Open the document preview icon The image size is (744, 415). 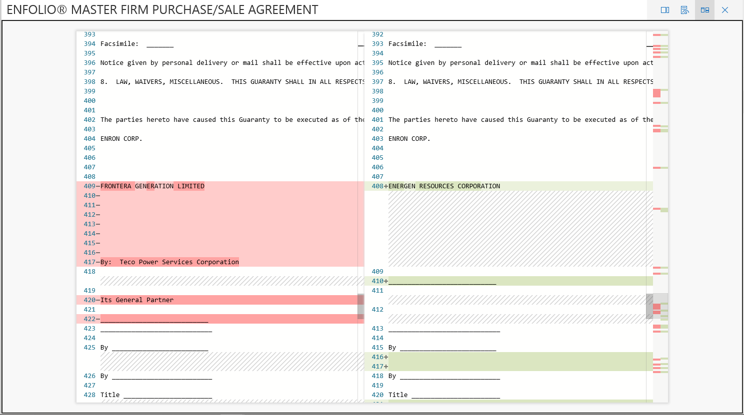[x=685, y=10]
